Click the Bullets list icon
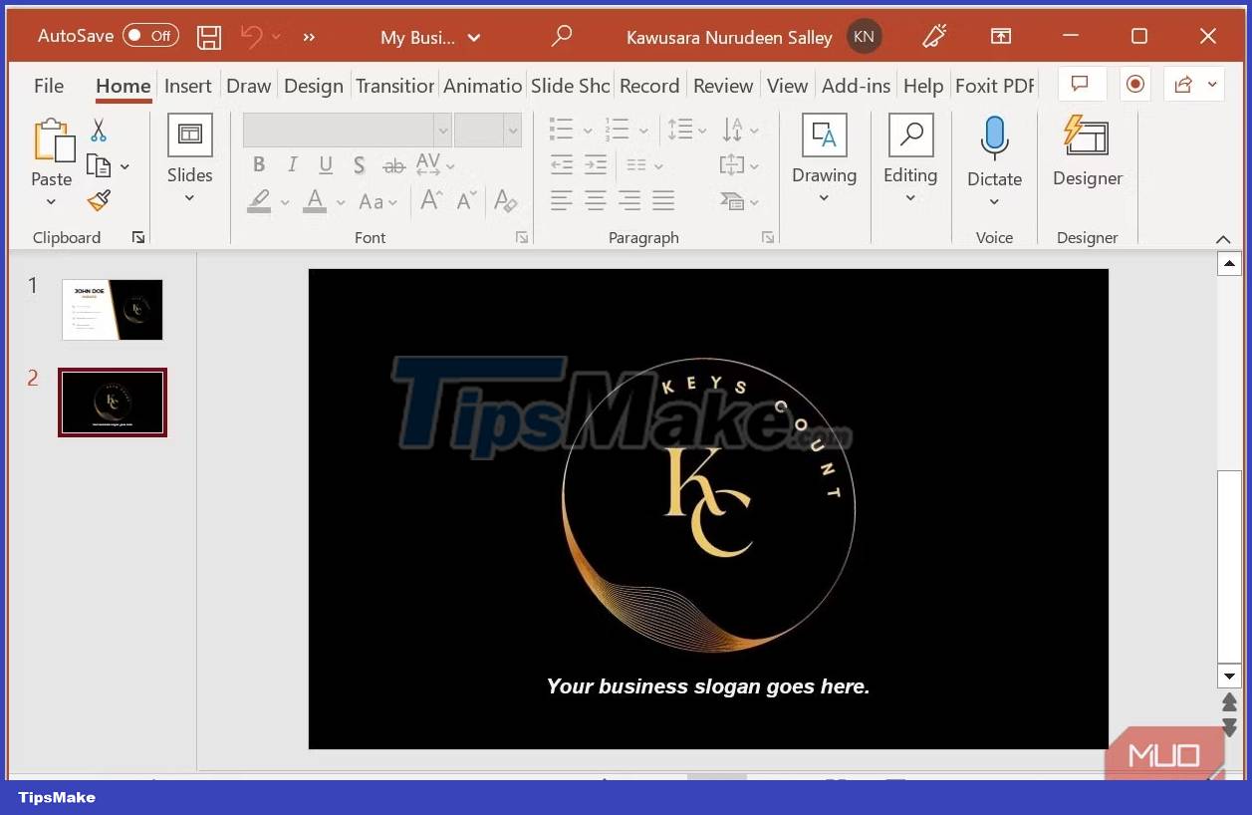 (x=561, y=129)
